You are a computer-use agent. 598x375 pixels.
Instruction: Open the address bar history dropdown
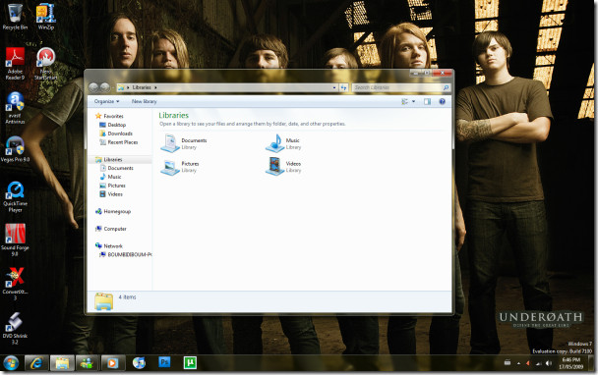[x=334, y=87]
